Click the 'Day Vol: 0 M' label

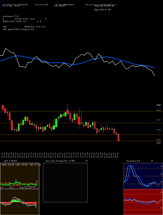click(x=102, y=10)
